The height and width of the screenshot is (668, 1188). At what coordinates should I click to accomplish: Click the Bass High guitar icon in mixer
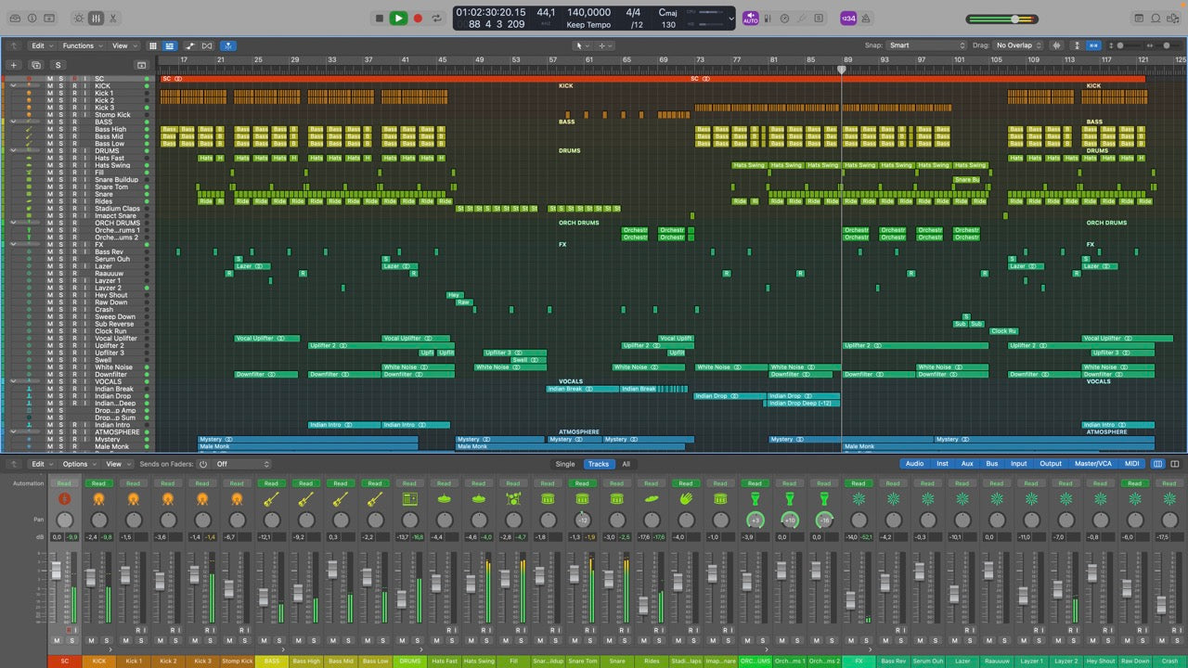(x=305, y=499)
